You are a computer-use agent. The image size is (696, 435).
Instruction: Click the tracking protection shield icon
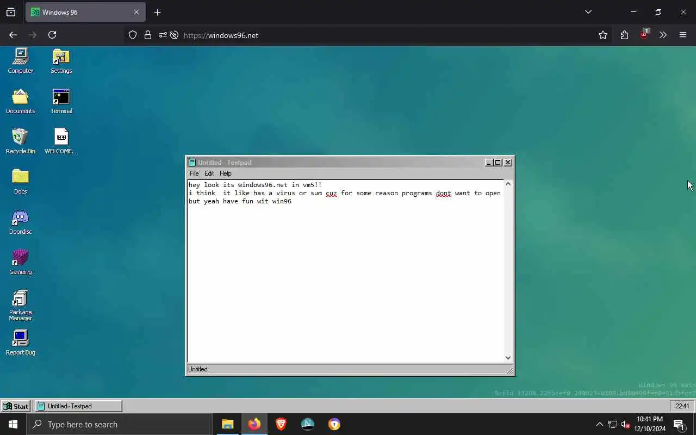point(133,35)
